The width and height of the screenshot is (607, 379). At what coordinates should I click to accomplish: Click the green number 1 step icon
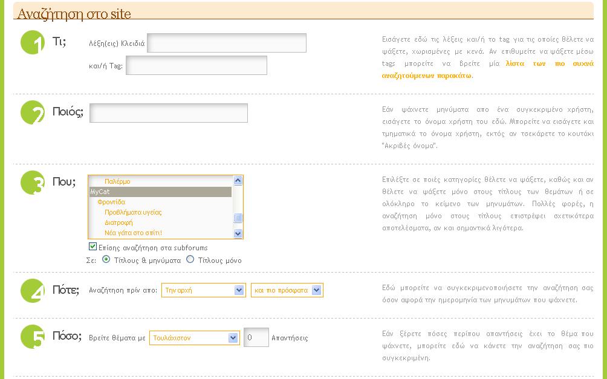pos(33,43)
